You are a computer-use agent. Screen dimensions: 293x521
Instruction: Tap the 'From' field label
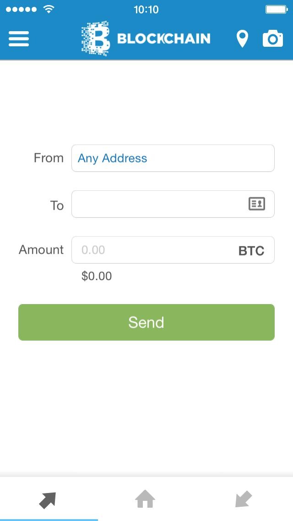pos(49,158)
